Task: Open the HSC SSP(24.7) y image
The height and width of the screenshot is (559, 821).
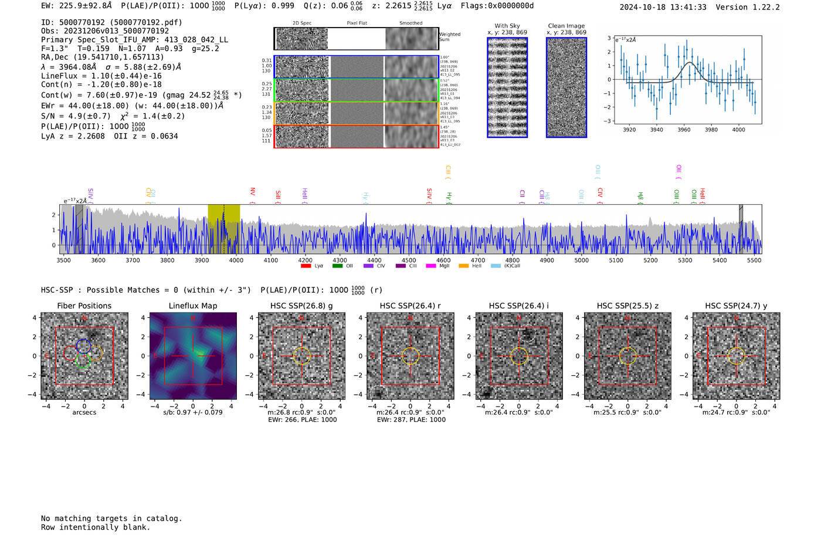Action: pyautogui.click(x=737, y=356)
